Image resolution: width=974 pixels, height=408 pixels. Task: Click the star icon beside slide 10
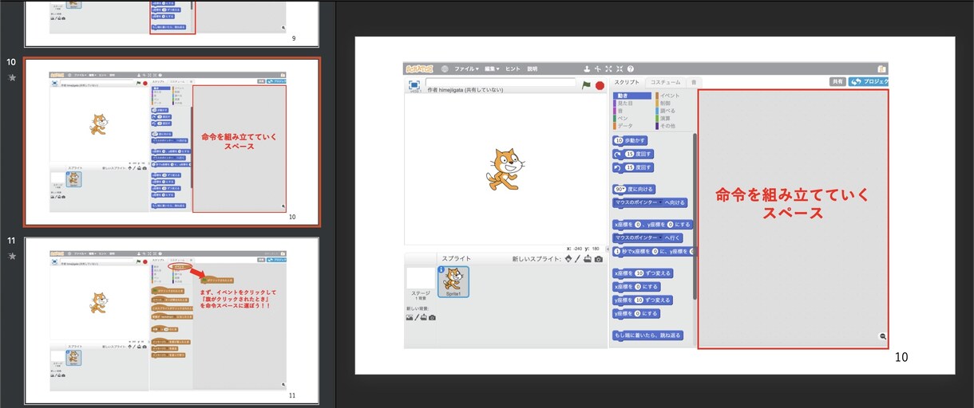[x=12, y=77]
